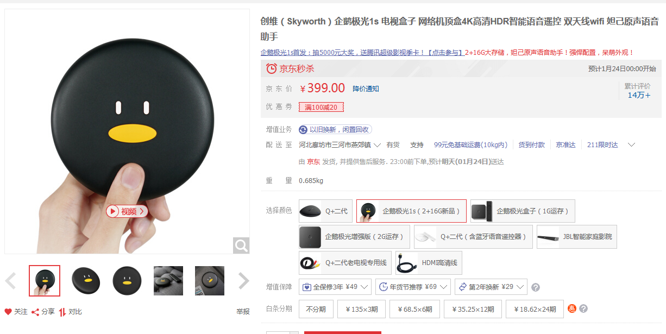Click the 满100减20 coupon tag
The height and width of the screenshot is (334, 666).
(x=321, y=107)
